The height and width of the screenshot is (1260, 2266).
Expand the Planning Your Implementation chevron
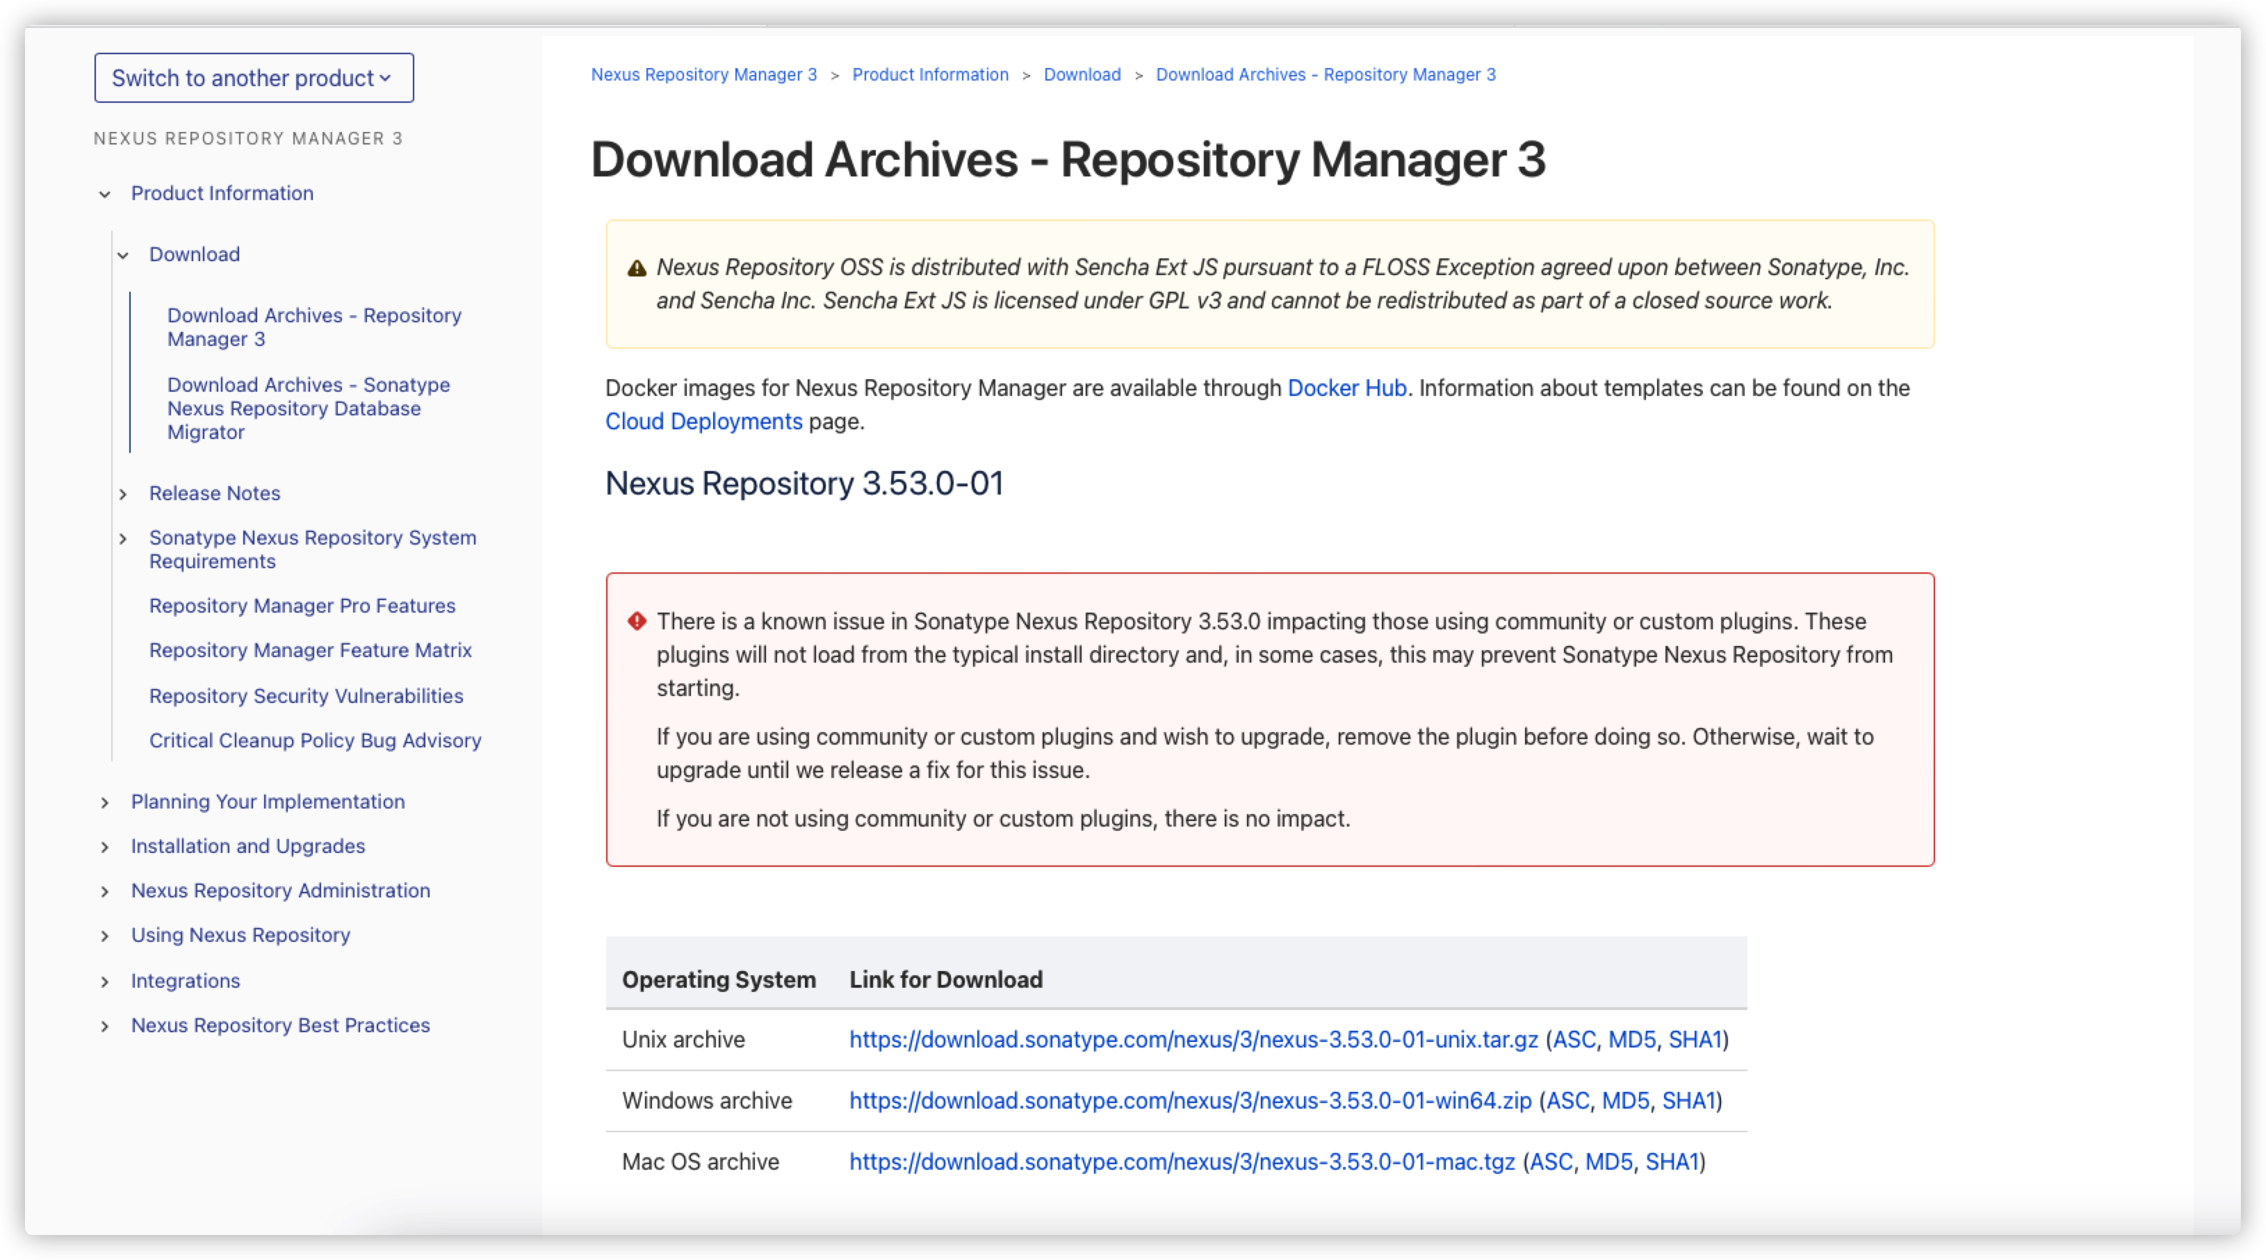[x=105, y=803]
